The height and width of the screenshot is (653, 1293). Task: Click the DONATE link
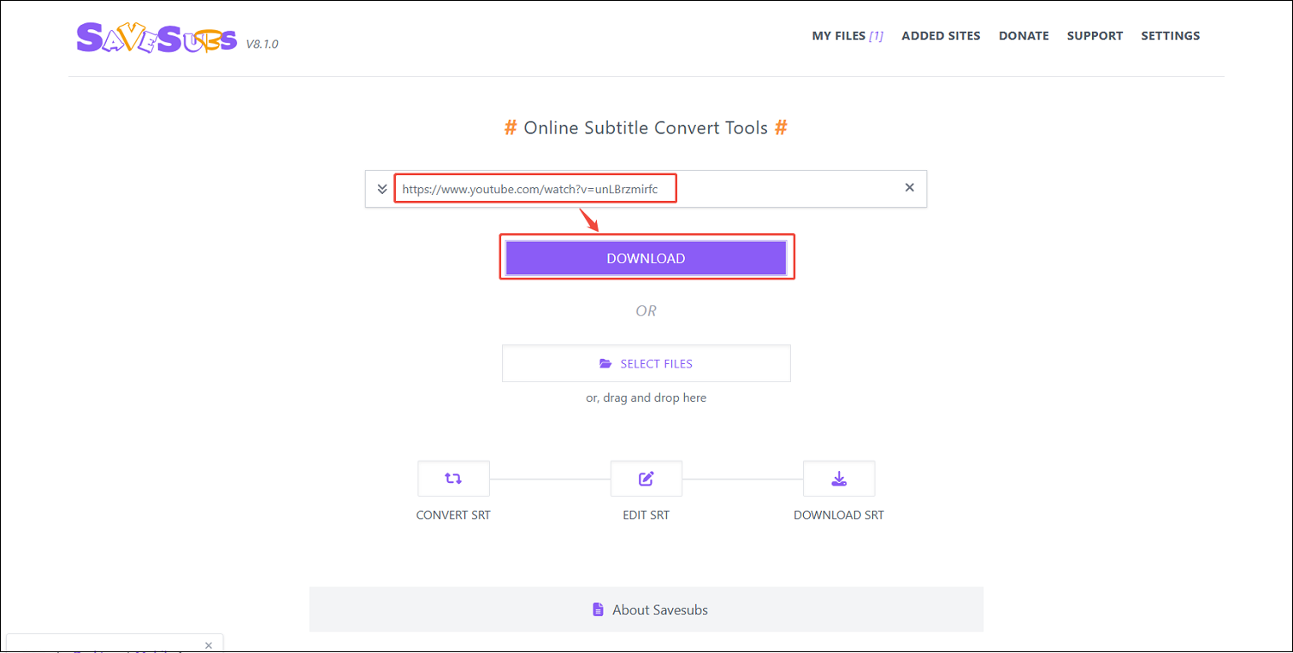[1023, 36]
